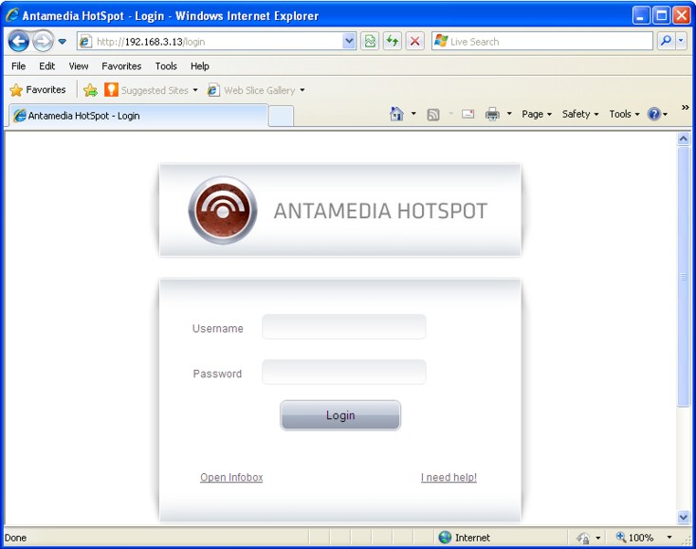Click the Home page icon
The width and height of the screenshot is (696, 549).
396,114
